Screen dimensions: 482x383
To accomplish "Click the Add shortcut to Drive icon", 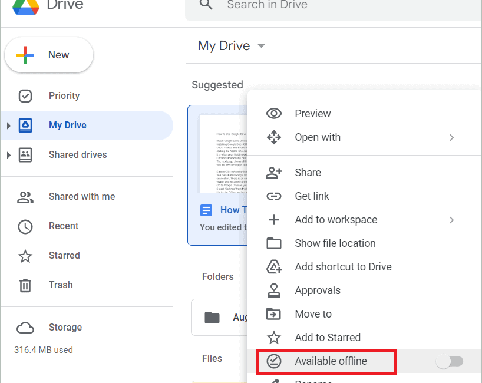I will (274, 267).
